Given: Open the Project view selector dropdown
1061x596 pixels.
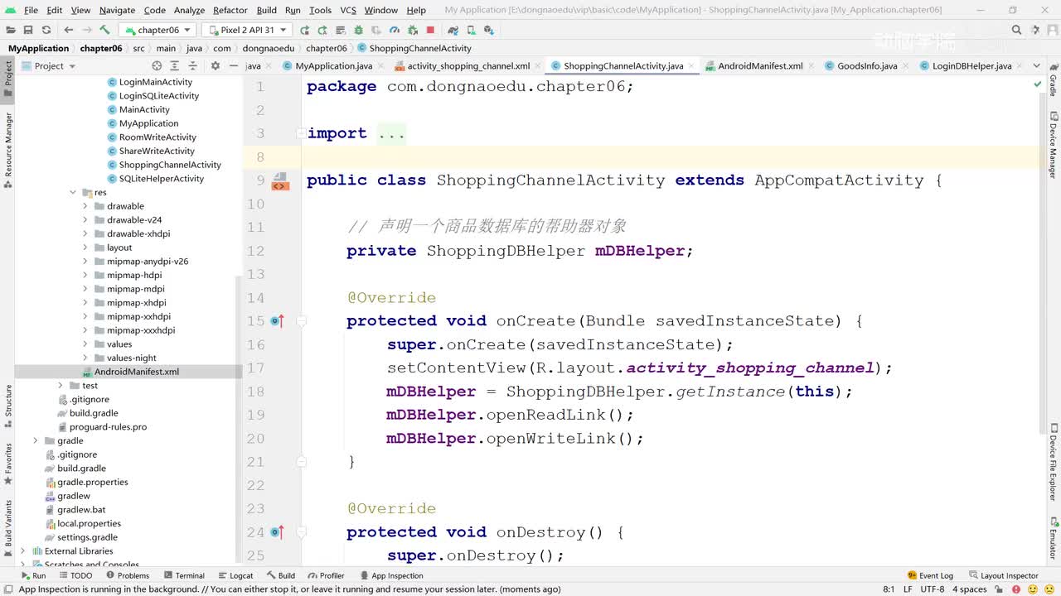Looking at the screenshot, I should (49, 65).
